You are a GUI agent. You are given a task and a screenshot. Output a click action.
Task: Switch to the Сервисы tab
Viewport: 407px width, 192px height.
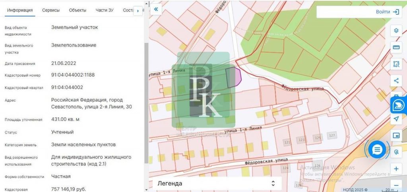point(51,10)
